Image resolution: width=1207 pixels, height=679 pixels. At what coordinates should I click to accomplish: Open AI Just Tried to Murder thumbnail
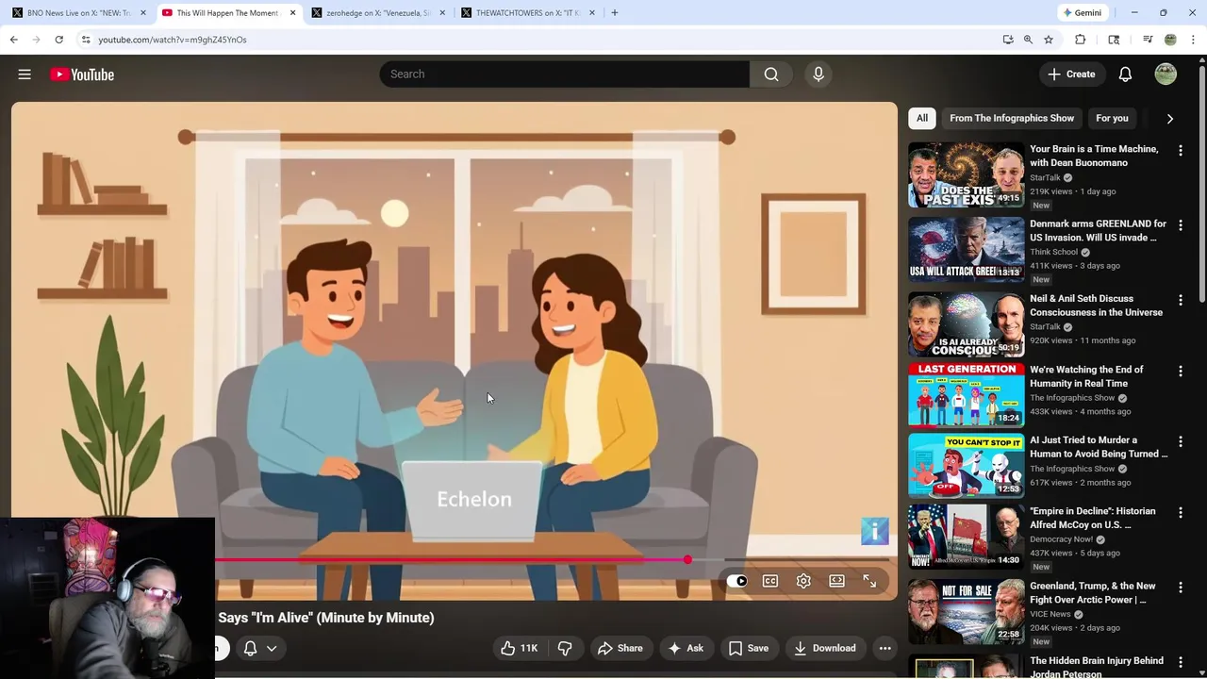coord(966,466)
